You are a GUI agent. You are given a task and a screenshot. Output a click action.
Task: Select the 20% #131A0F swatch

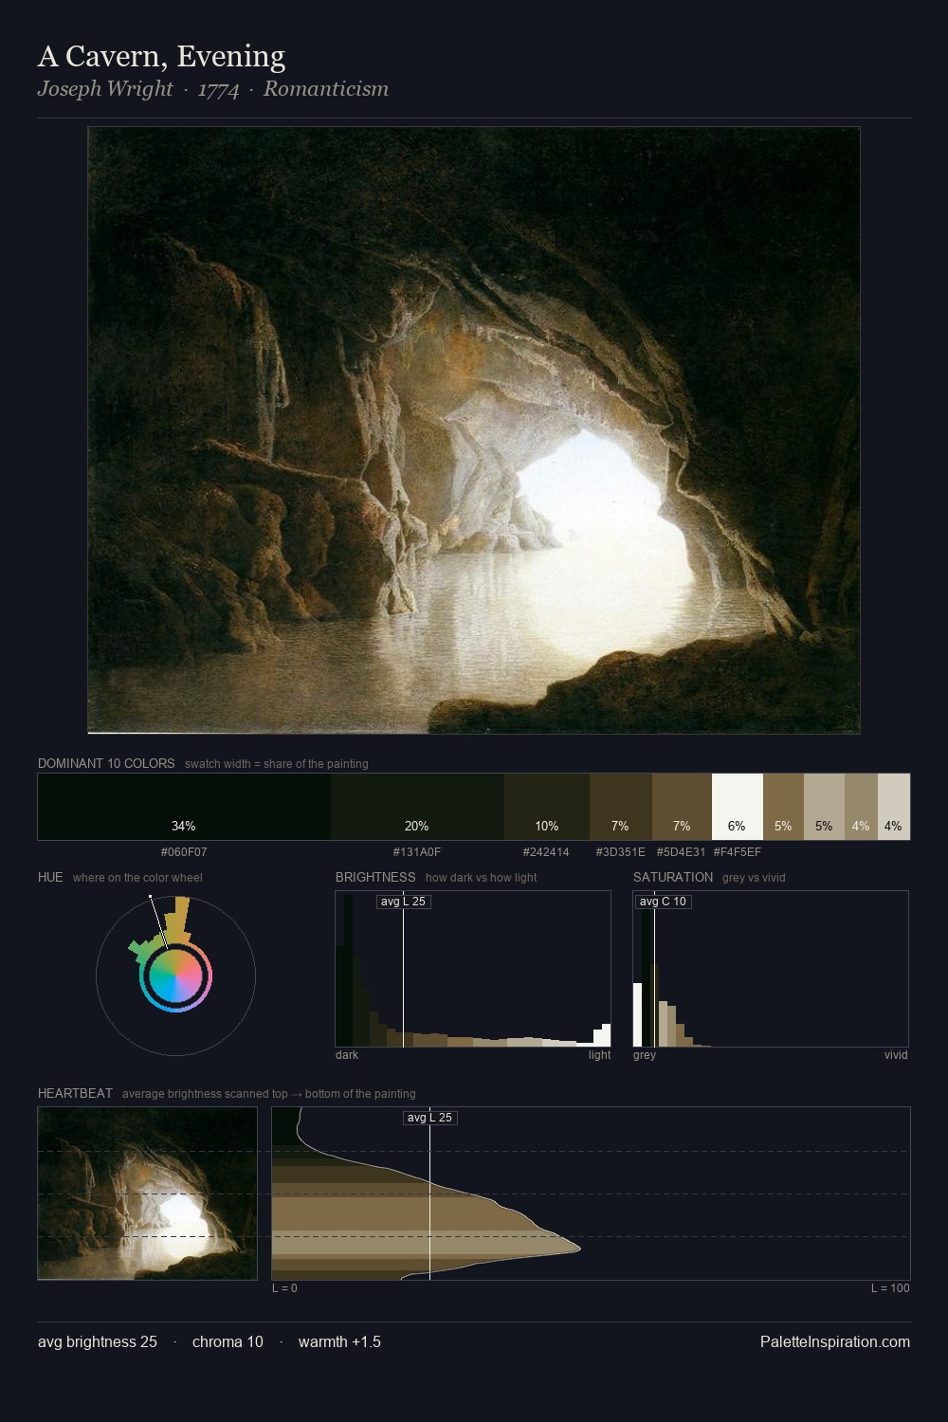(x=417, y=807)
